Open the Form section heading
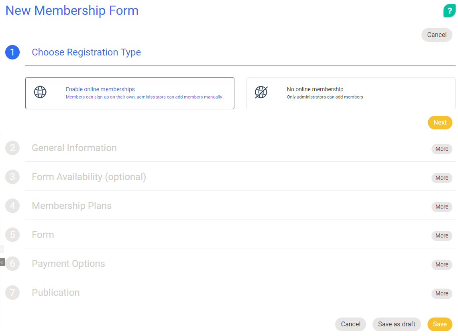458x336 pixels. coord(43,235)
